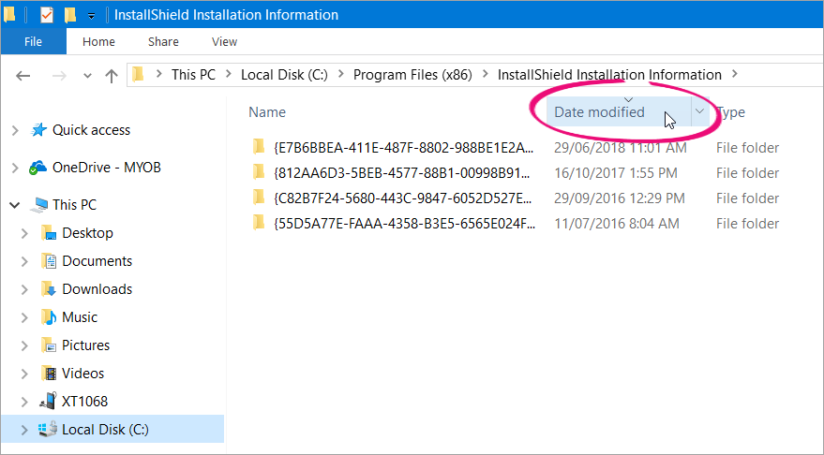This screenshot has height=455, width=824.
Task: Click the Music folder icon
Action: pos(50,317)
